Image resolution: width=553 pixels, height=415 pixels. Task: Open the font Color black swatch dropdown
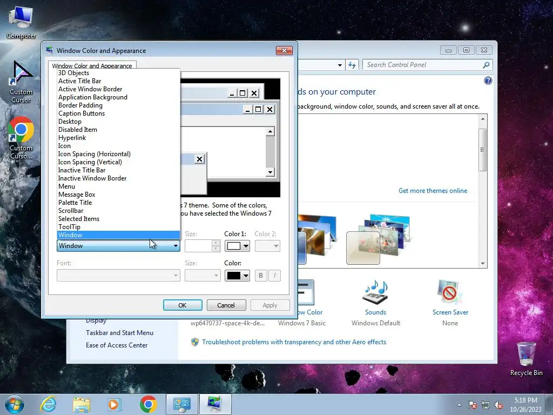238,275
